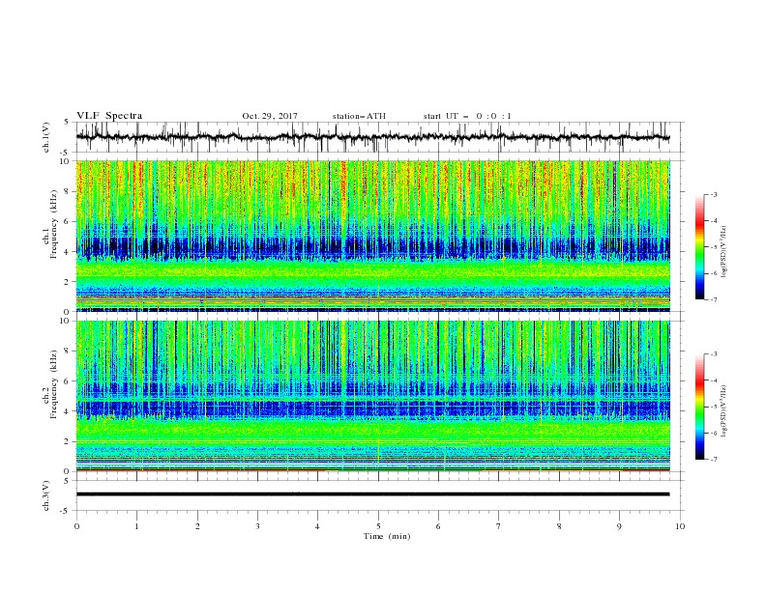Click inside the ch.2 spectrogram panel
This screenshot has width=766, height=591.
(372, 396)
